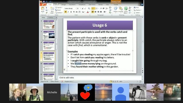Open the Transitions ribbon tab
This screenshot has height=103, width=183.
pos(72,5)
